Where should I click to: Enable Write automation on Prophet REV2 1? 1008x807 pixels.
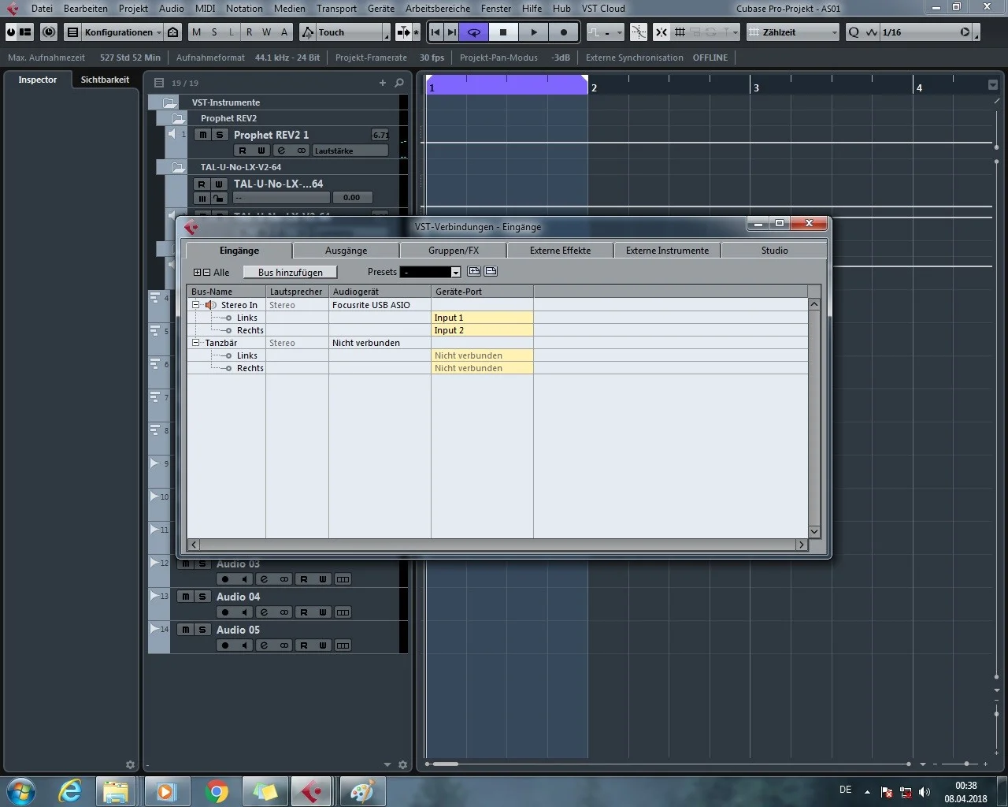tap(261, 151)
